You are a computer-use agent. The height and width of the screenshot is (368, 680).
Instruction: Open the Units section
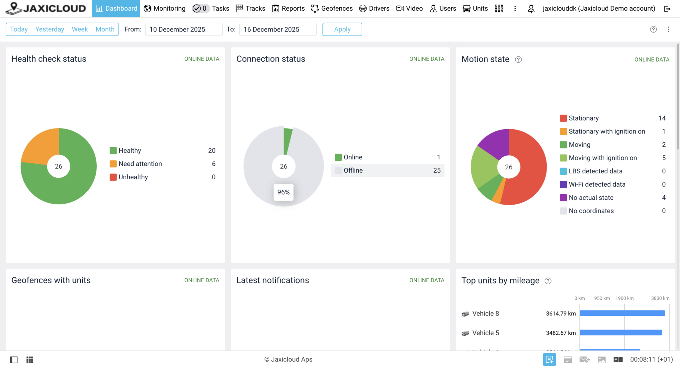[x=475, y=8]
